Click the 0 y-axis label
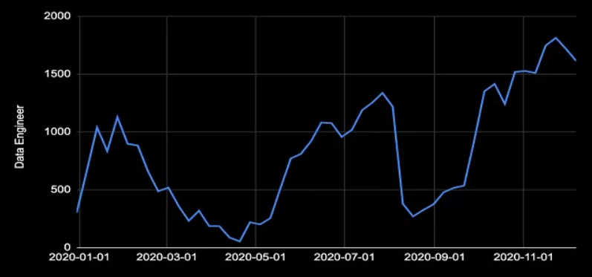Viewport: 592px width, 277px height. pyautogui.click(x=68, y=247)
